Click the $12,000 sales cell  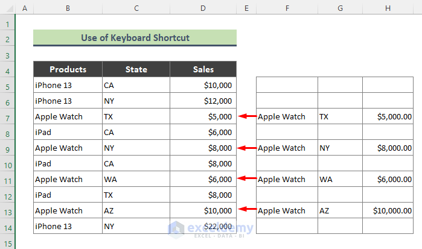tap(203, 101)
